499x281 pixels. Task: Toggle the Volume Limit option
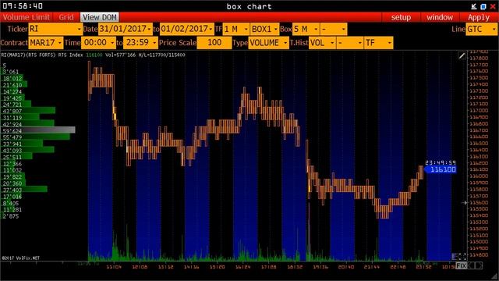coord(26,17)
